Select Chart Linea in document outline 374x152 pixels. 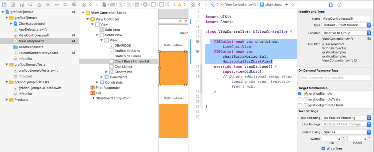[123, 66]
